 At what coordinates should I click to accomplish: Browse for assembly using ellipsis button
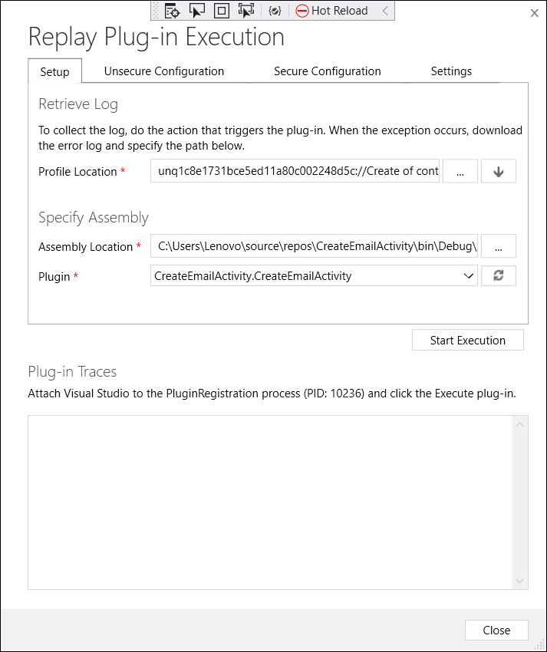pyautogui.click(x=499, y=246)
